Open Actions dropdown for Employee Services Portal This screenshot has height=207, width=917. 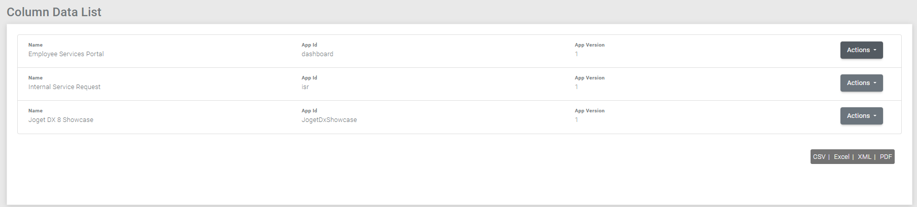[861, 50]
